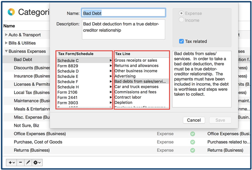Expand the Bills & Utilities category
252x170 pixels.
(x=6, y=43)
